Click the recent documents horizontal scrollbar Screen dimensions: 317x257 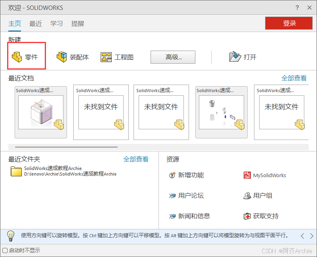66,147
